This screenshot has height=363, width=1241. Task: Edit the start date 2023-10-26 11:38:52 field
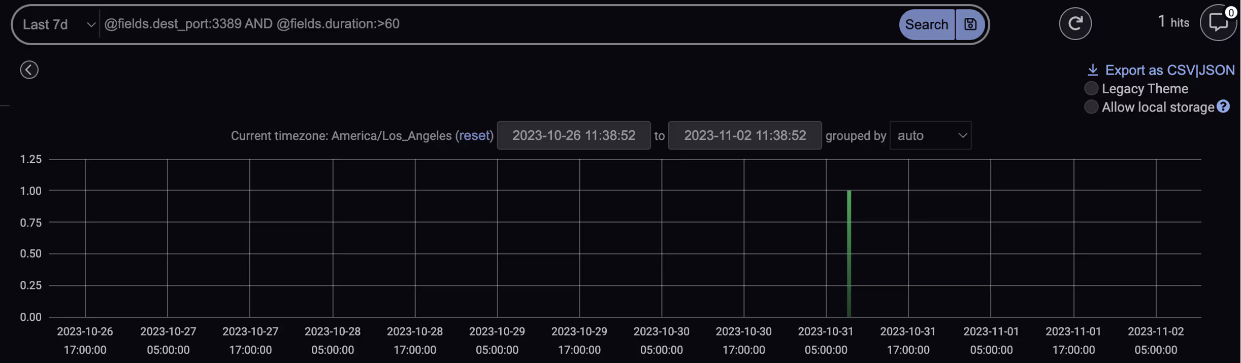tap(574, 135)
